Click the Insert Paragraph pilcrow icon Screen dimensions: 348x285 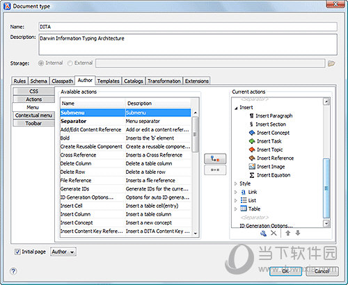pyautogui.click(x=251, y=115)
